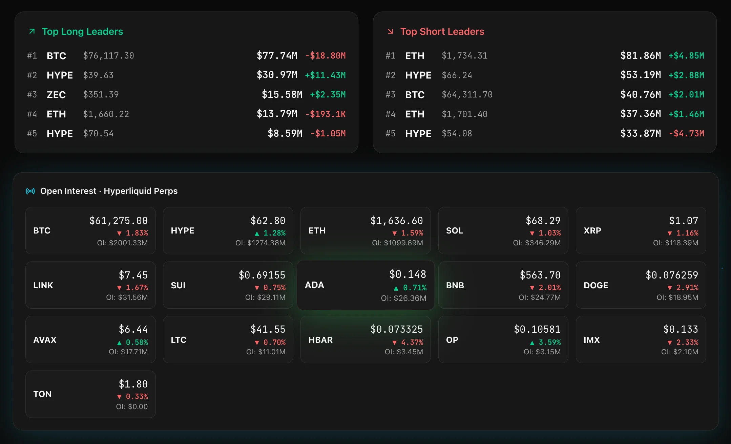This screenshot has width=731, height=444.
Task: Click long leader #3 ZEC row
Action: [186, 95]
